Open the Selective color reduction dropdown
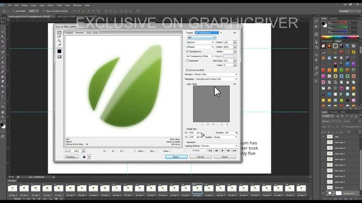Viewport: 362px width, 203px height. (x=200, y=42)
